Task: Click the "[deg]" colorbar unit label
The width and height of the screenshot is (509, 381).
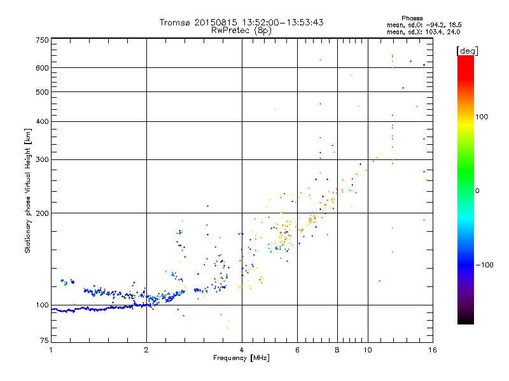Action: click(467, 51)
